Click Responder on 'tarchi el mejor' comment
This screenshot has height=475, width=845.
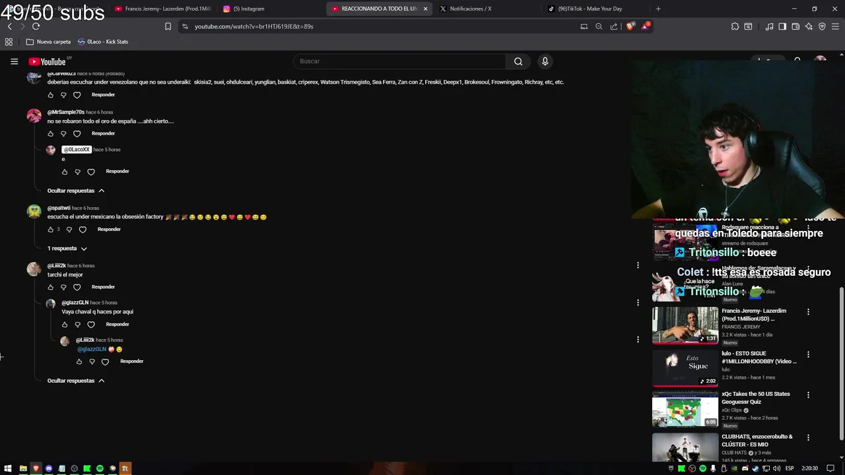tap(103, 287)
